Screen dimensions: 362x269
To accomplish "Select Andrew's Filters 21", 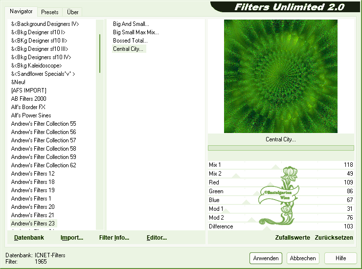I will (33, 215).
